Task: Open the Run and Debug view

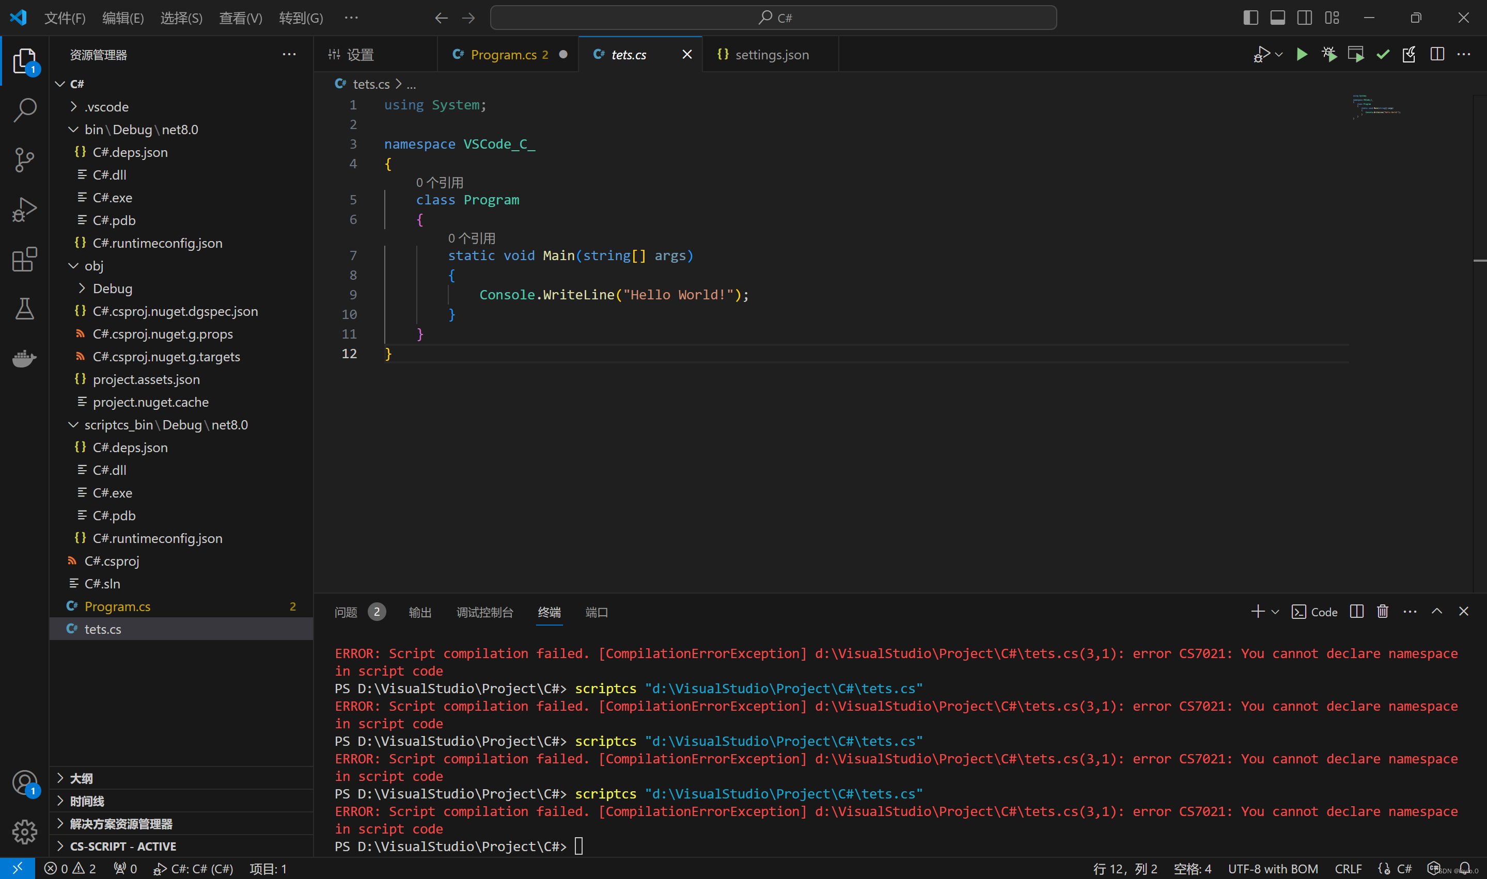Action: tap(24, 209)
